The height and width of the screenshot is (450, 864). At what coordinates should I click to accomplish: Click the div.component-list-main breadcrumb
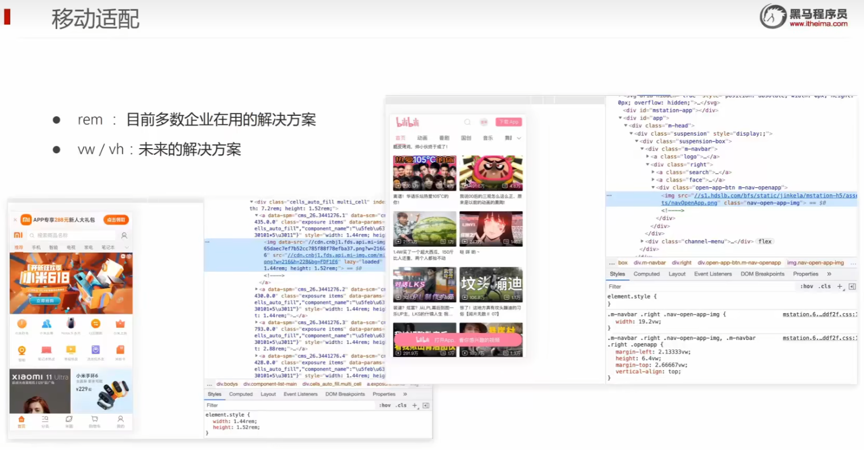tap(270, 384)
